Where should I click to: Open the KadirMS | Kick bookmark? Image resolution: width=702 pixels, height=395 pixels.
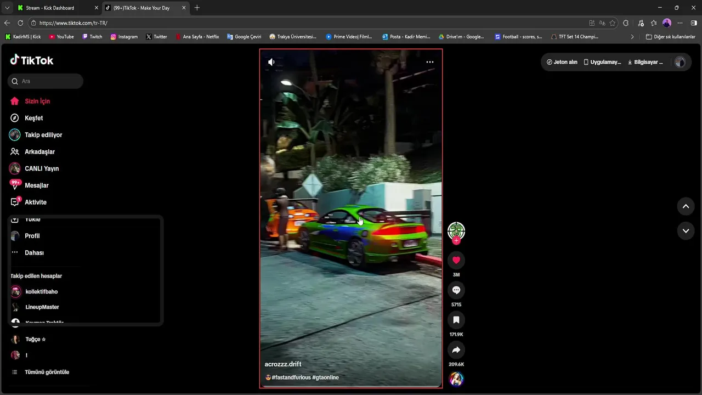click(x=23, y=37)
